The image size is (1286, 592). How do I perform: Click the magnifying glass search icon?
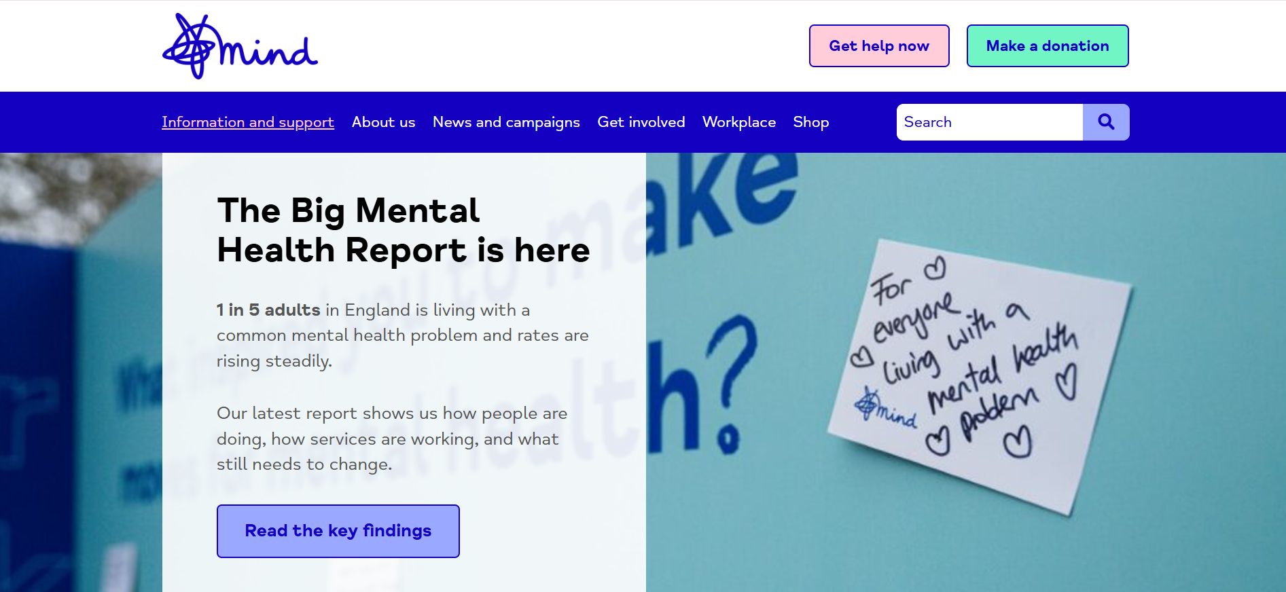click(x=1106, y=122)
